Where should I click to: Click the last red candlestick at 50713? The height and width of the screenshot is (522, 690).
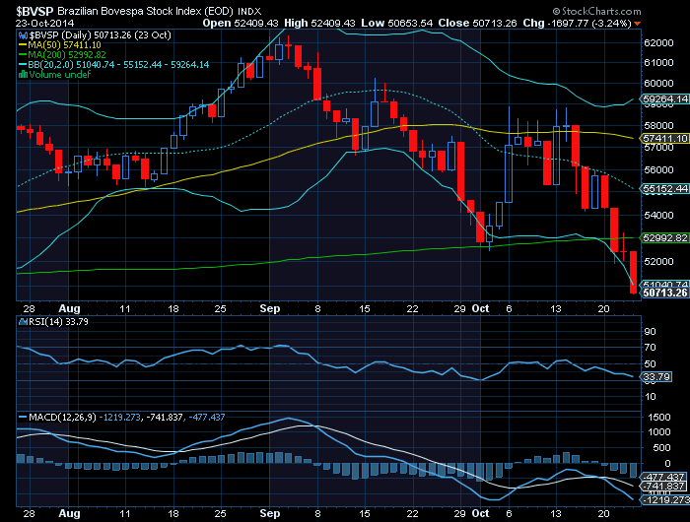(633, 272)
